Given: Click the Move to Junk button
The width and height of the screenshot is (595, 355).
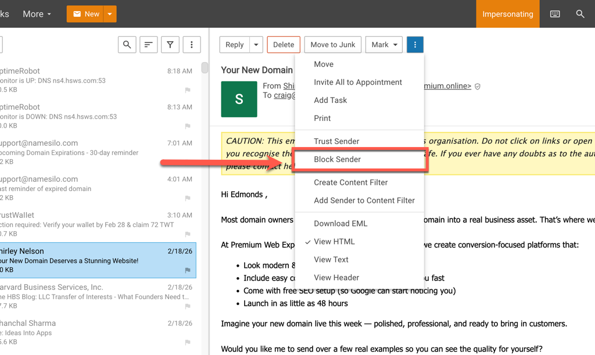Looking at the screenshot, I should click(x=333, y=45).
